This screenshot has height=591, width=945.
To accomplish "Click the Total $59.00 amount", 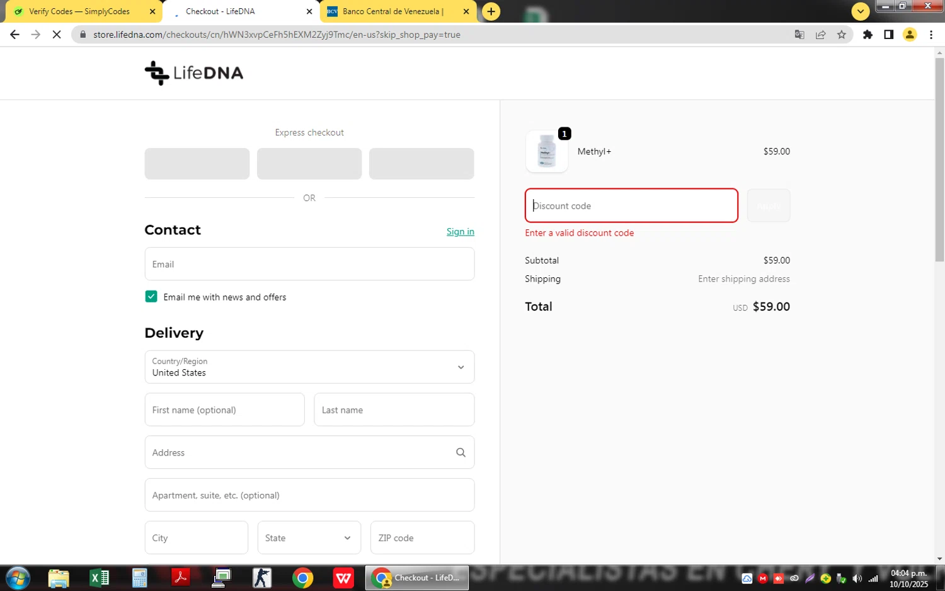I will (x=771, y=307).
